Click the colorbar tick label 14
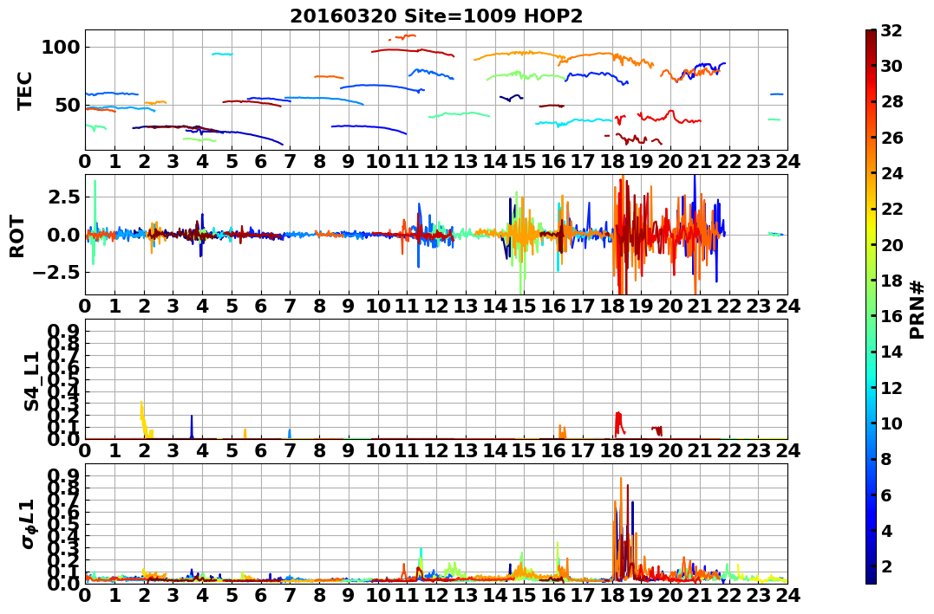Viewport: 934px width, 614px height. pos(892,352)
